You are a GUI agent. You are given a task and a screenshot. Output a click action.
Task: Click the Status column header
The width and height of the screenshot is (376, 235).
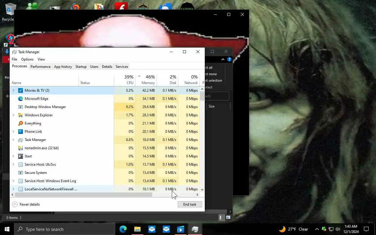pyautogui.click(x=96, y=80)
